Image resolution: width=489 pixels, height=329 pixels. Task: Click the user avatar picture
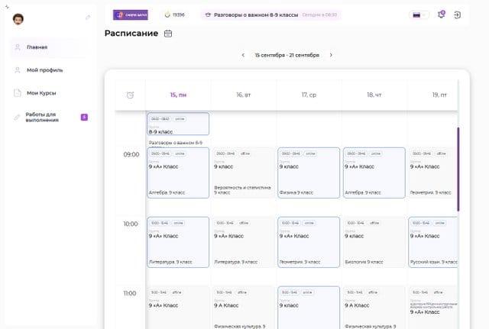(x=19, y=18)
